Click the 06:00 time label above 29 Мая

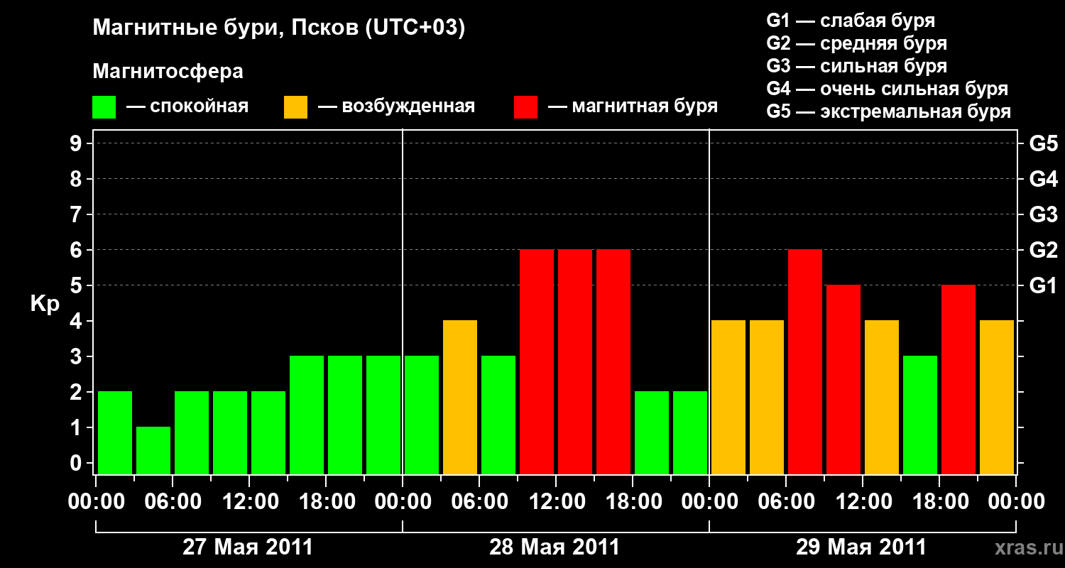coord(786,501)
